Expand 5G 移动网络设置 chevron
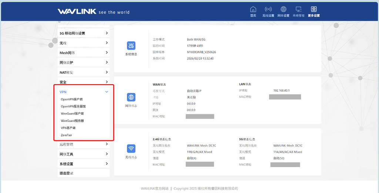 [x=107, y=33]
